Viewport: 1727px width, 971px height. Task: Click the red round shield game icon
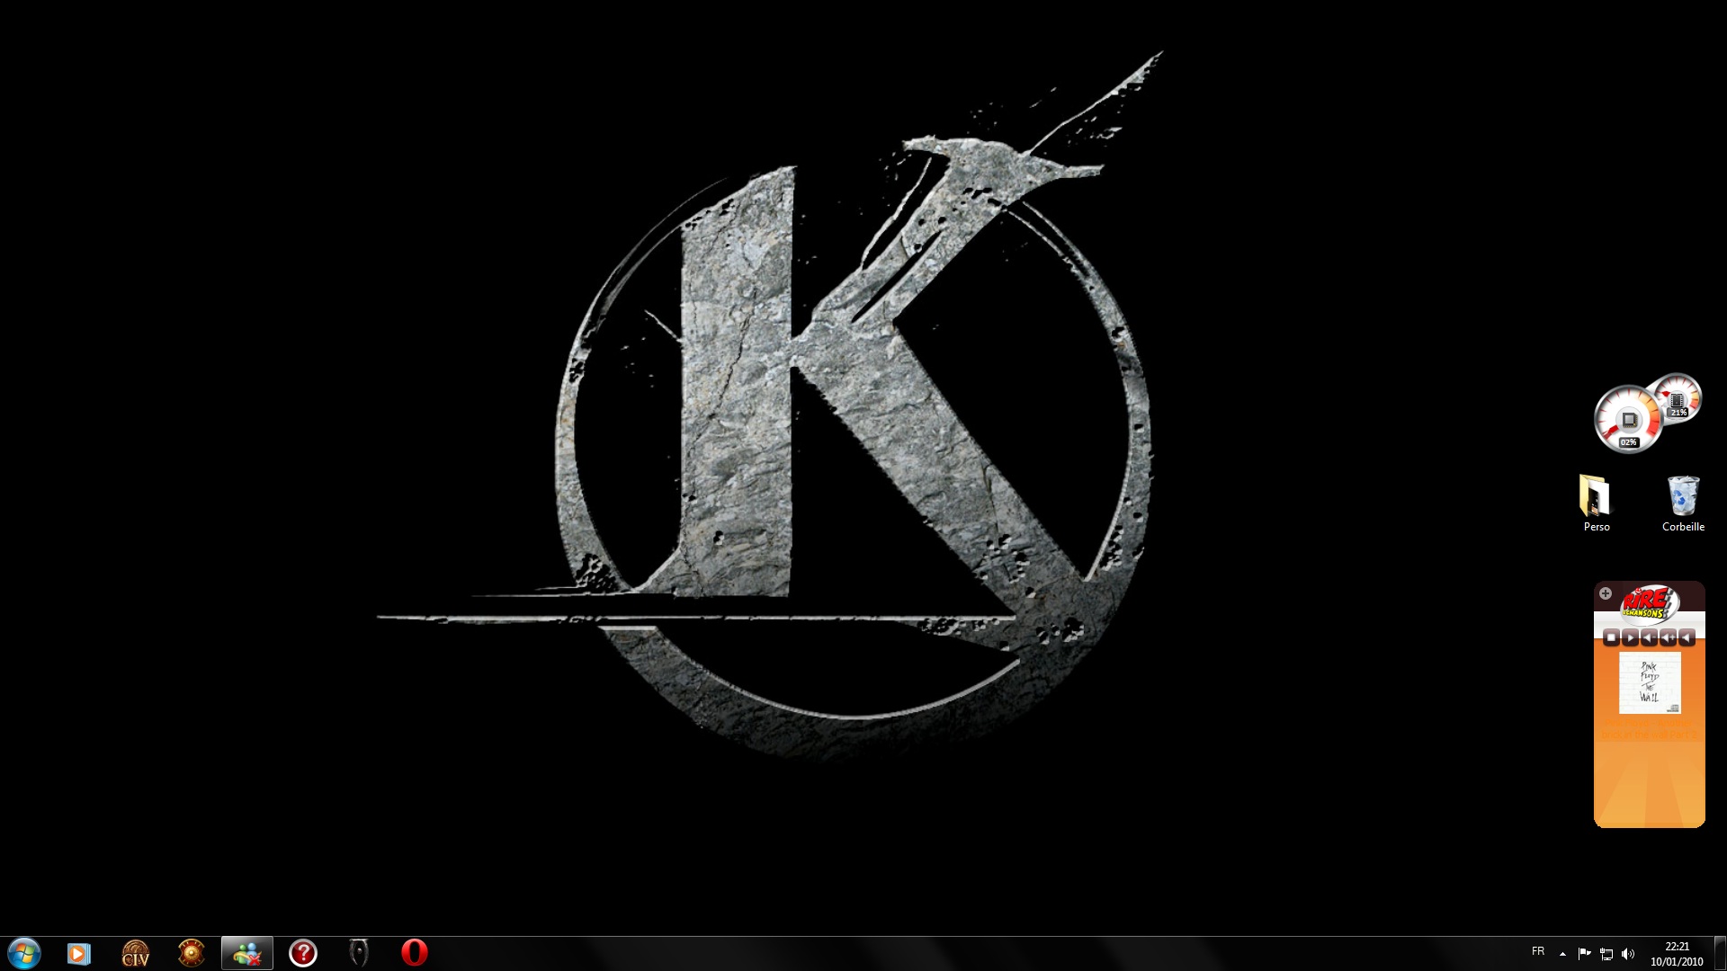(191, 953)
